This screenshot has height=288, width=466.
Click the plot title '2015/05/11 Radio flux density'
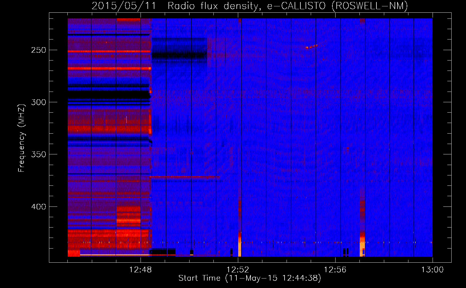click(x=250, y=6)
